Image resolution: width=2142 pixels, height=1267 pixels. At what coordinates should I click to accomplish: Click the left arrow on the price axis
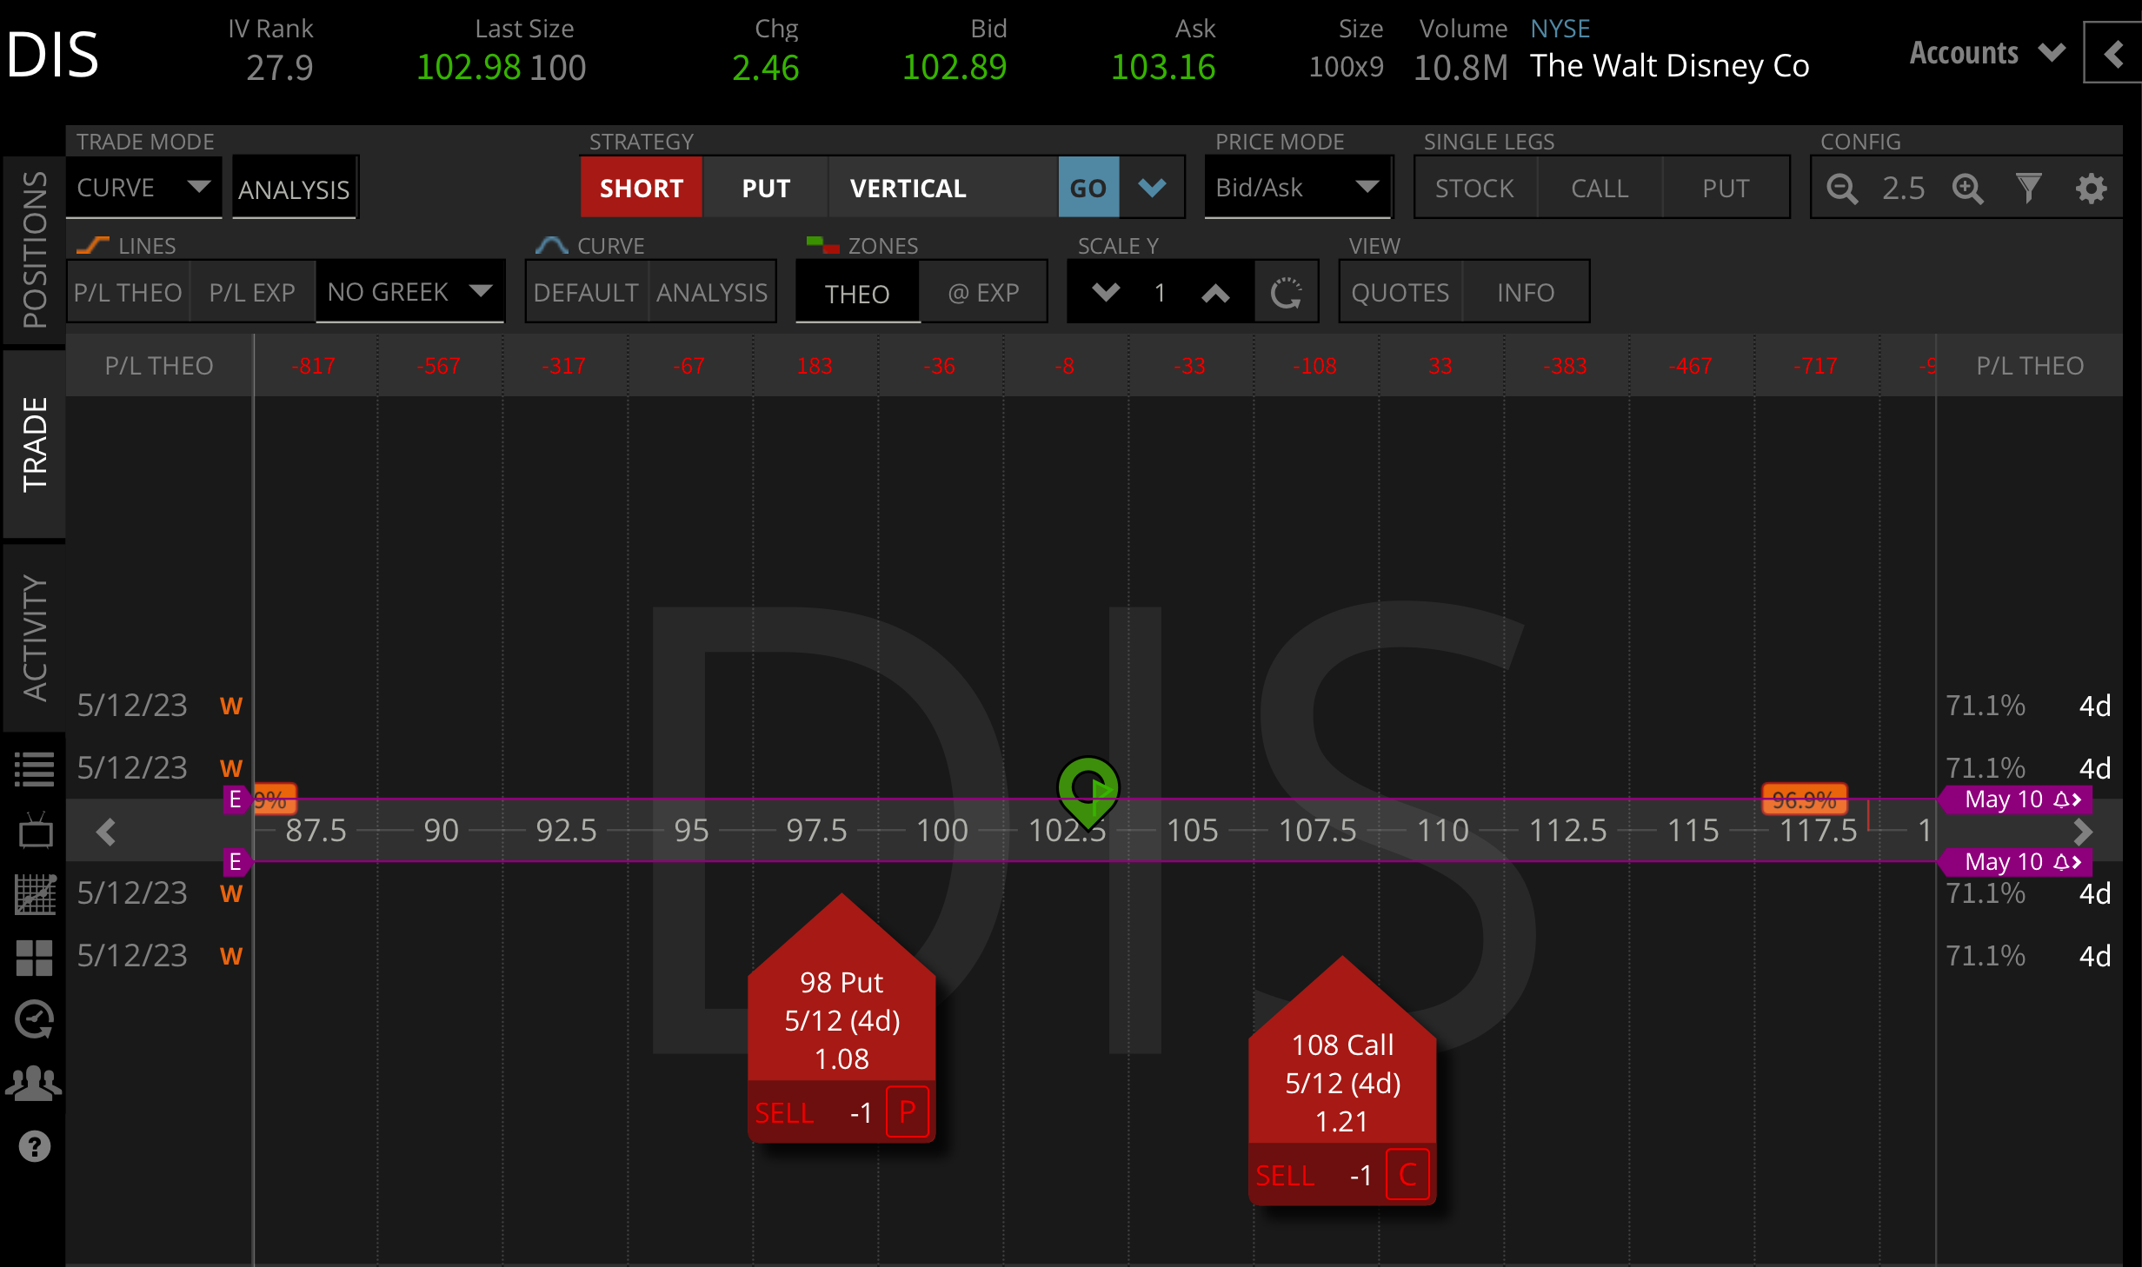tap(105, 831)
